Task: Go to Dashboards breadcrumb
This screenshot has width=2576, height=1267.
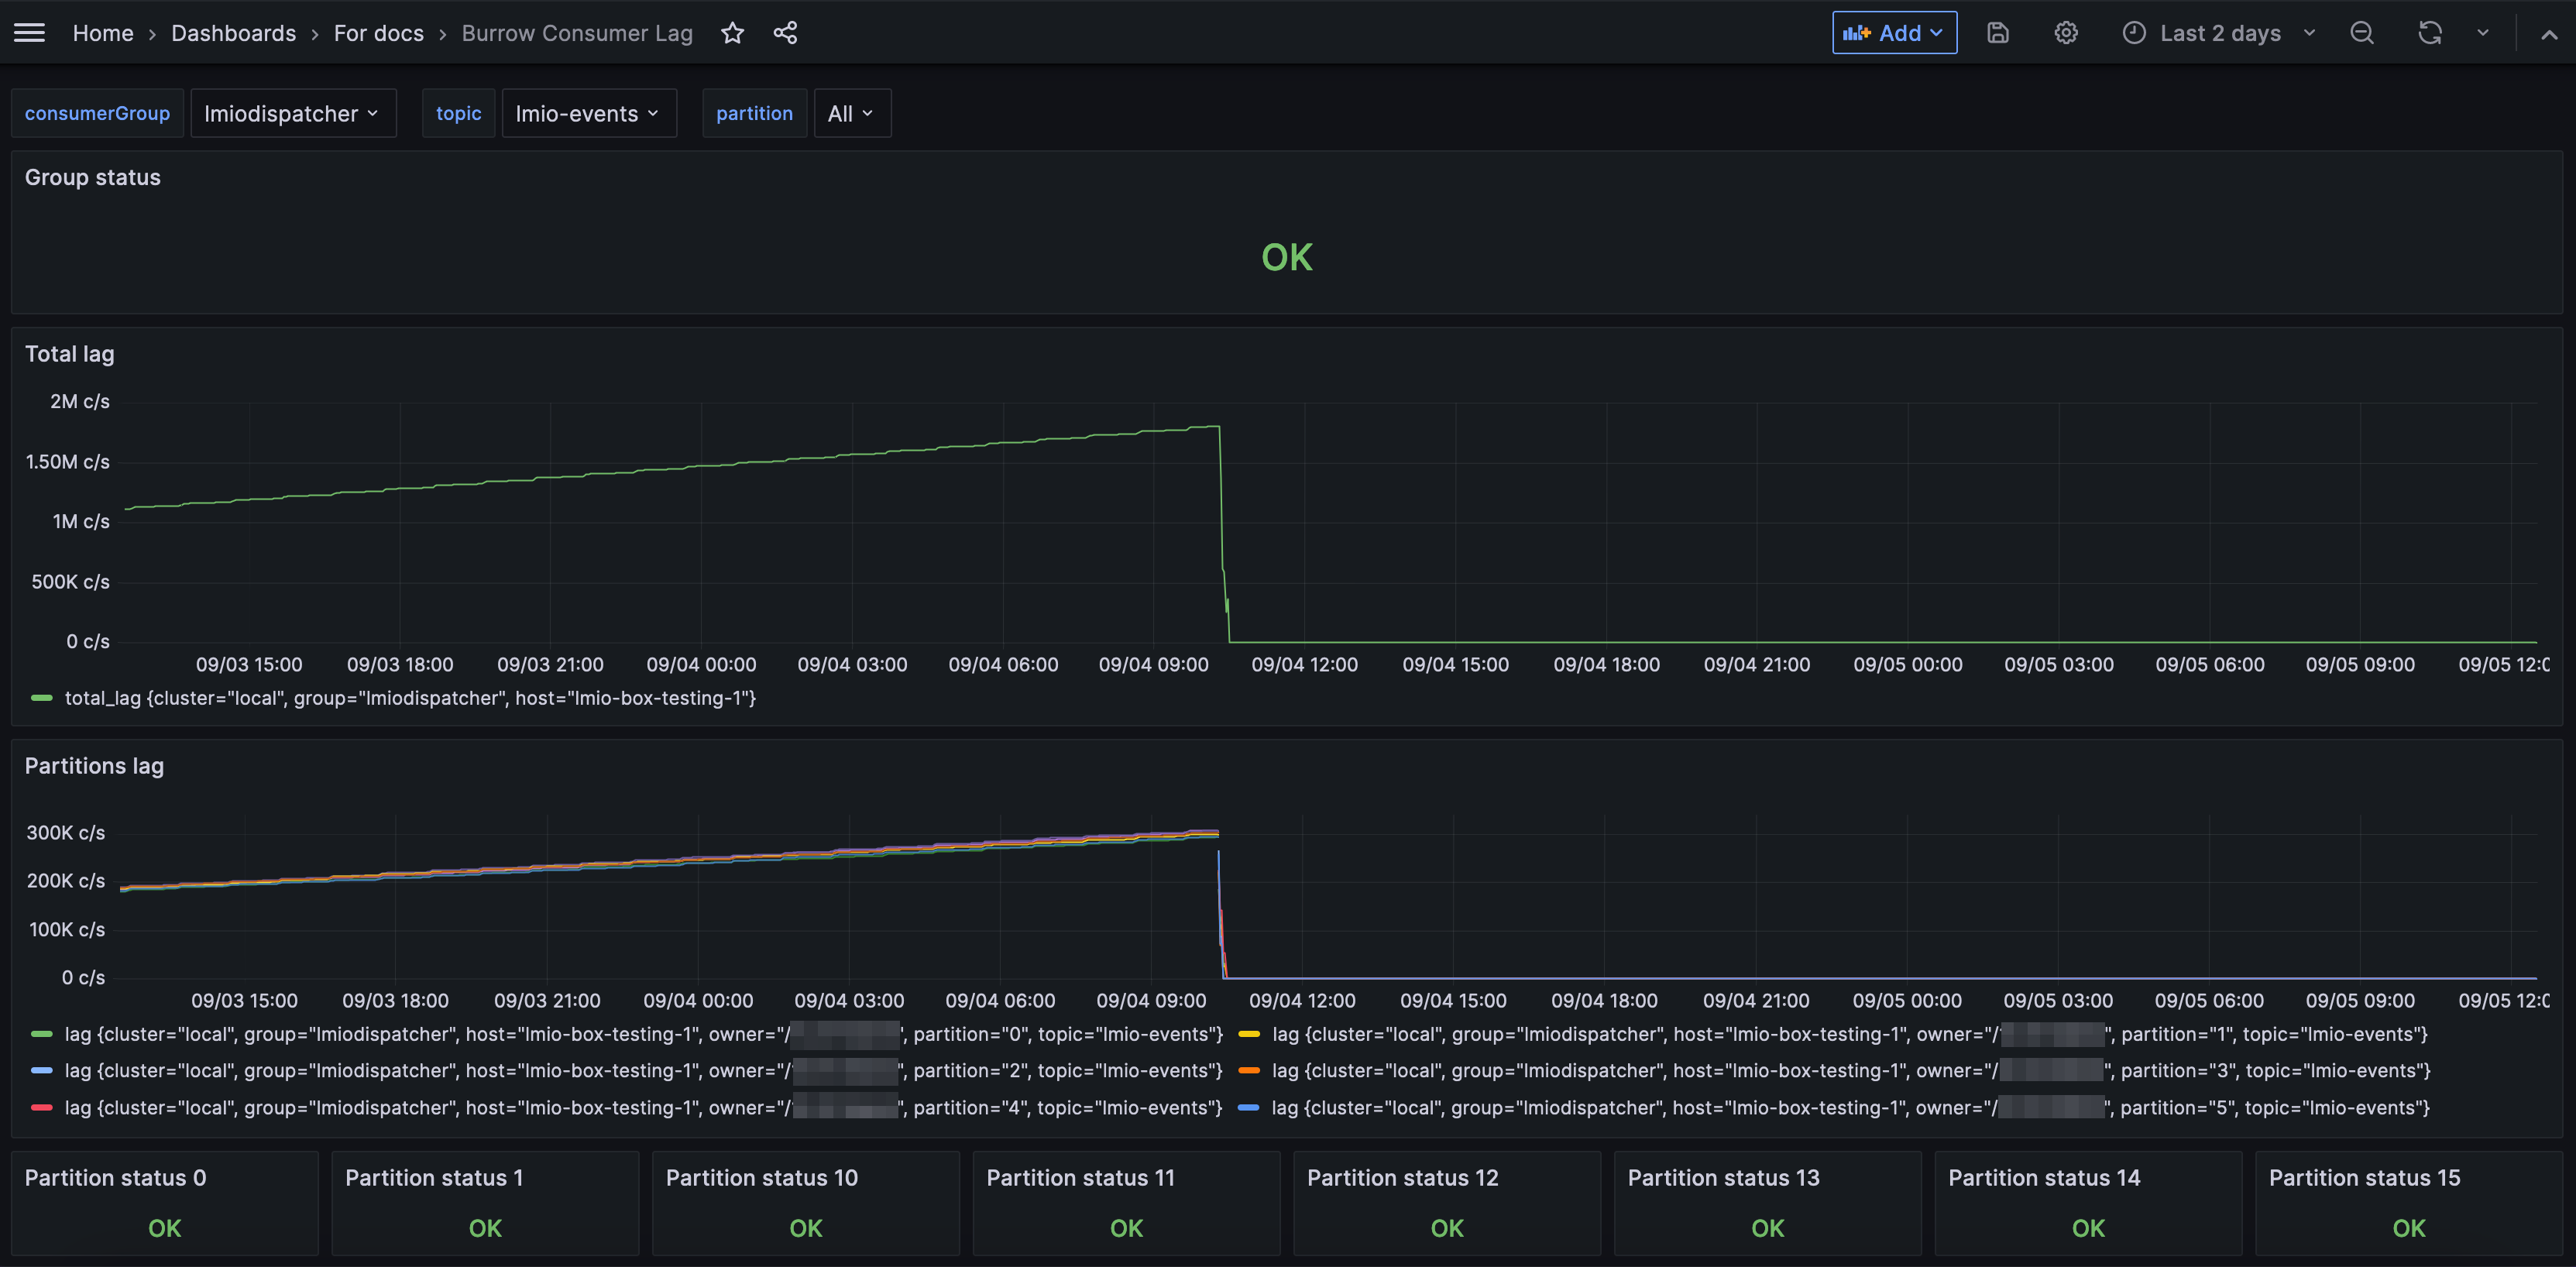Action: click(233, 33)
